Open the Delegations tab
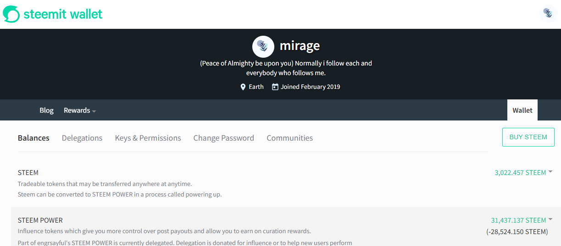 click(82, 138)
